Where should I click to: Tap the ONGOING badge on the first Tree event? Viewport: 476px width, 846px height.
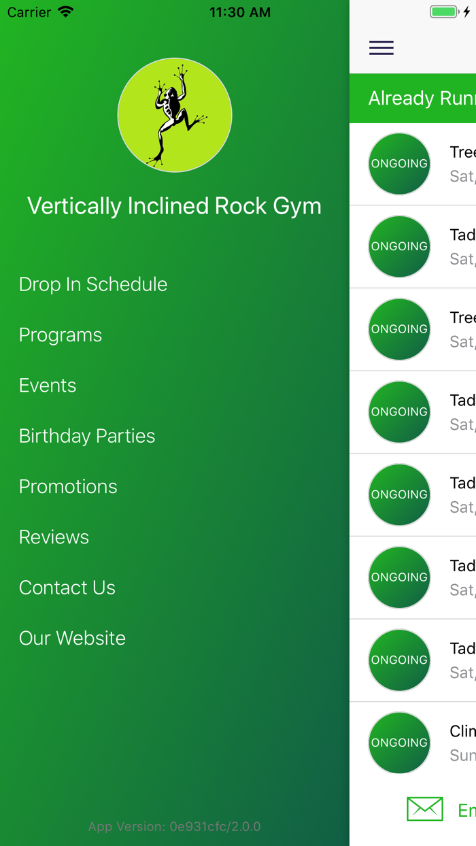coord(398,164)
